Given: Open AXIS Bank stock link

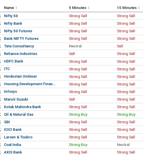Looking at the screenshot, I should (13, 152).
